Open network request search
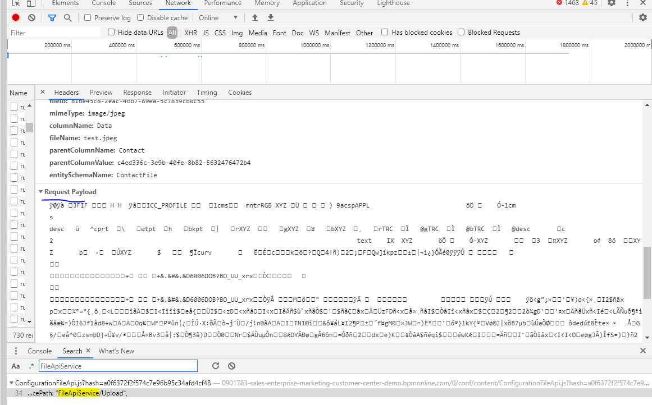The width and height of the screenshot is (652, 405). 67,17
